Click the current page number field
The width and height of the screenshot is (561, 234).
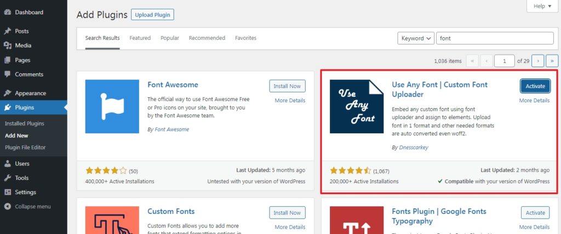coord(505,61)
